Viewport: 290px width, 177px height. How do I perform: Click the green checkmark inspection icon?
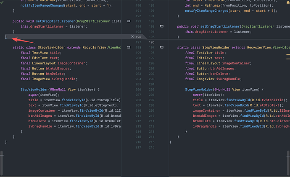point(2,3)
